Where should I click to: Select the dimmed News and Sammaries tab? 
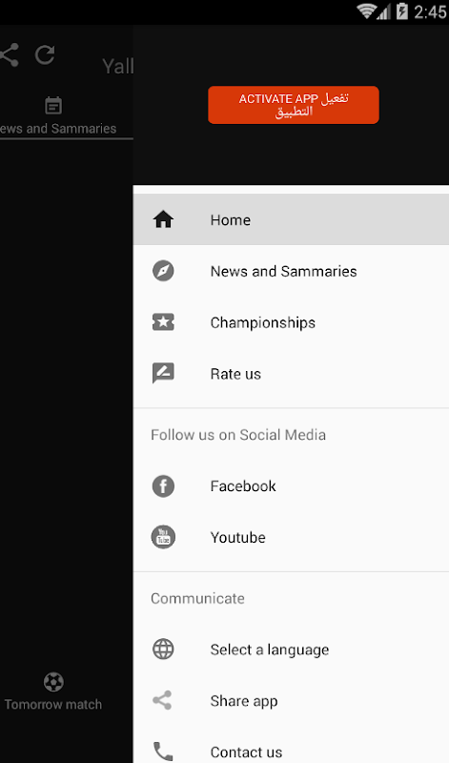58,116
